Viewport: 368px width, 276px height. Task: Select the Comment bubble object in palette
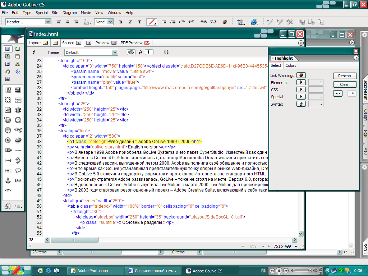click(x=18, y=170)
